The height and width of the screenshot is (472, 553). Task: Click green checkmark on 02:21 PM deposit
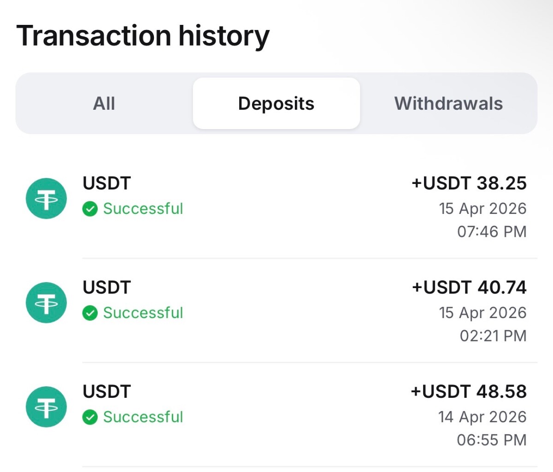[90, 313]
